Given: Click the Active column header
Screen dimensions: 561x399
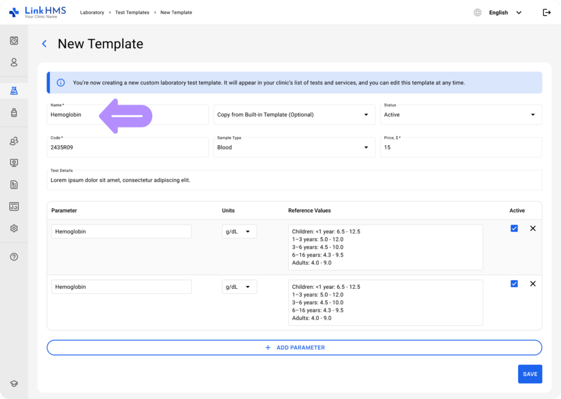Looking at the screenshot, I should pyautogui.click(x=517, y=210).
